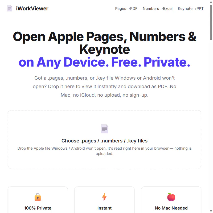This screenshot has width=213, height=213.
Task: Click the 100% Private feature card
Action: (38, 200)
